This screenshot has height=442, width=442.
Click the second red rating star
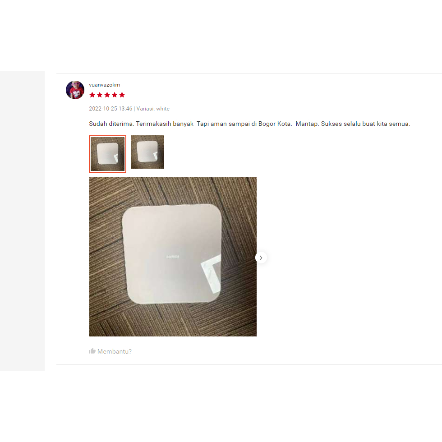[100, 95]
